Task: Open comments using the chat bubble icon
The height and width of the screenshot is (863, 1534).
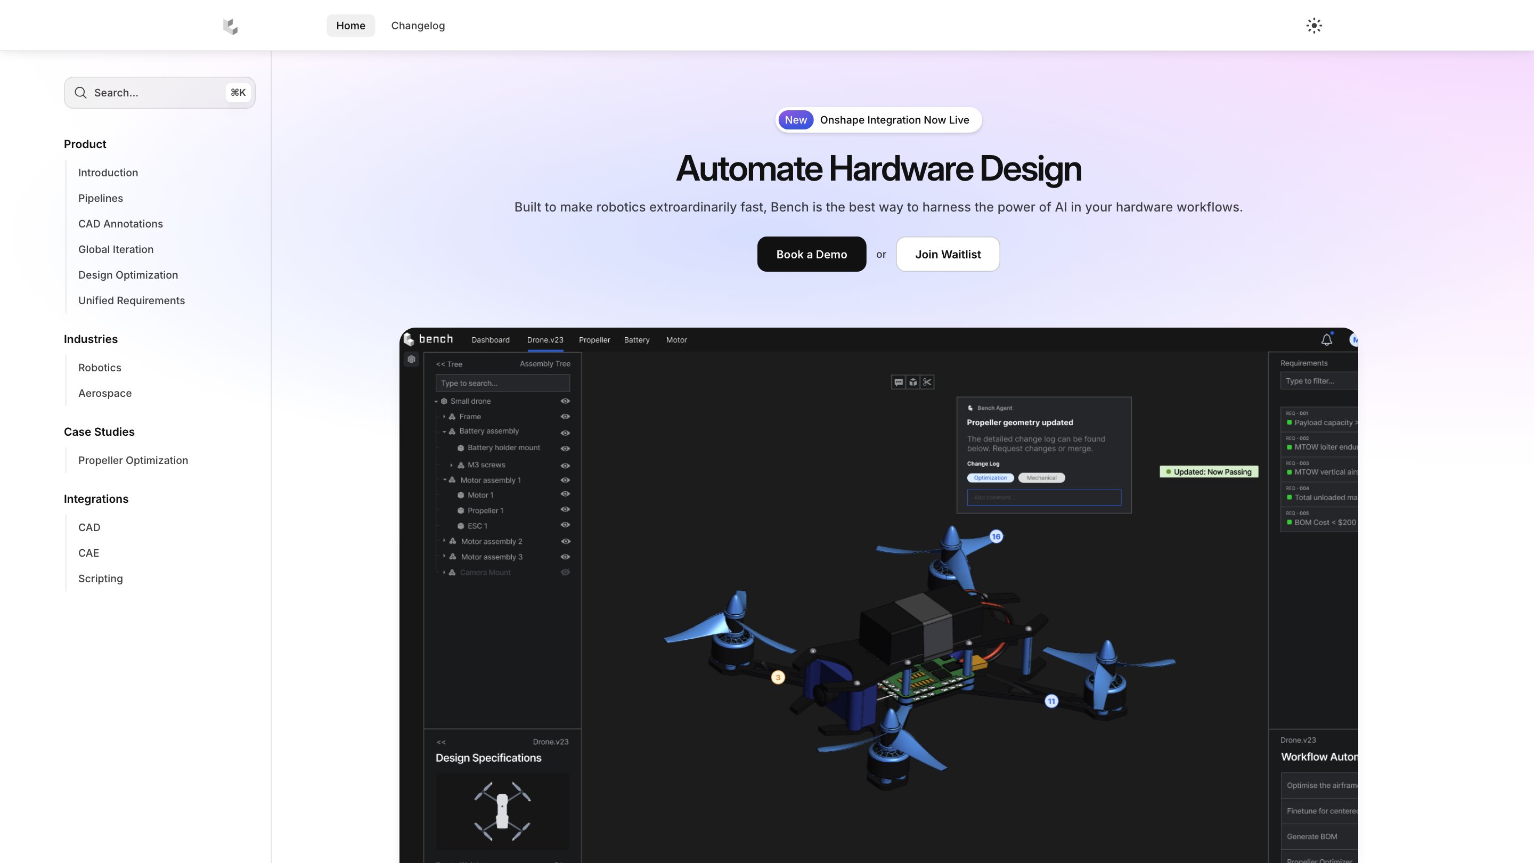Action: tap(898, 382)
